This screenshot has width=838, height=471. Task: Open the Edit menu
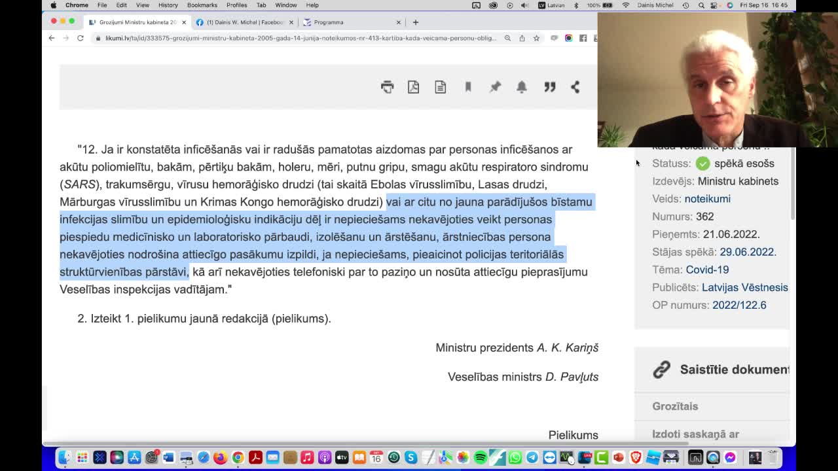click(x=122, y=5)
